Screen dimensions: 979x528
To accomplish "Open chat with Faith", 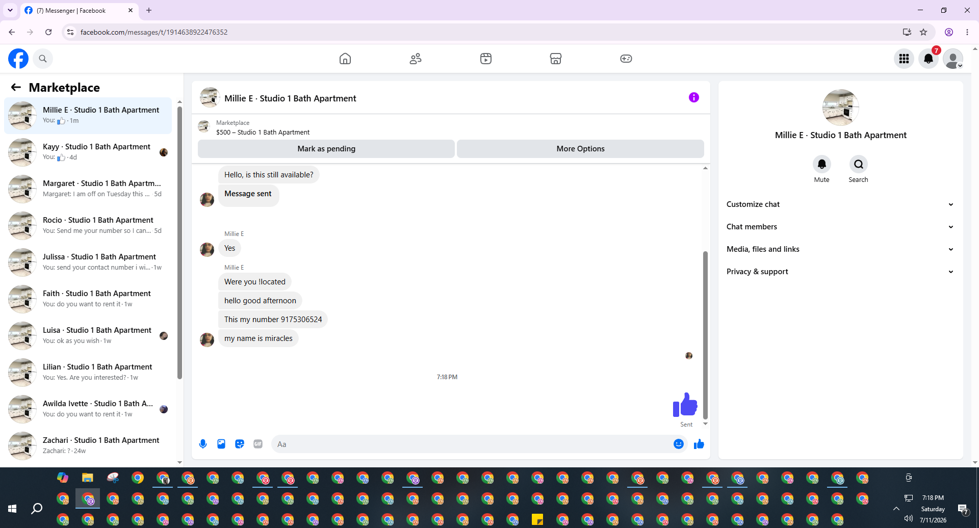I will click(88, 299).
